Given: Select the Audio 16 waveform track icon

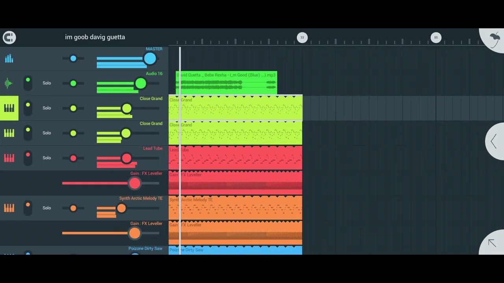Looking at the screenshot, I should [9, 83].
